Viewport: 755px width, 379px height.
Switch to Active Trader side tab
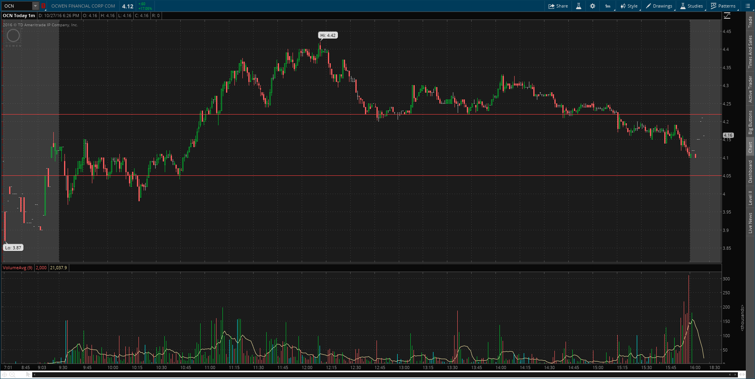point(751,89)
